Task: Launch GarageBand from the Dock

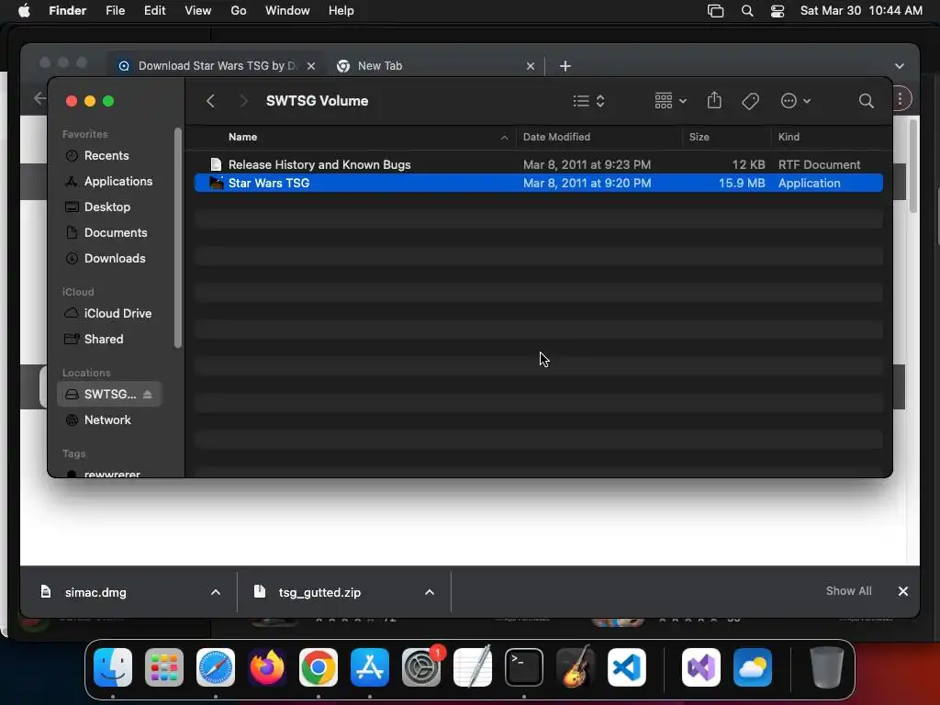Action: [x=576, y=667]
